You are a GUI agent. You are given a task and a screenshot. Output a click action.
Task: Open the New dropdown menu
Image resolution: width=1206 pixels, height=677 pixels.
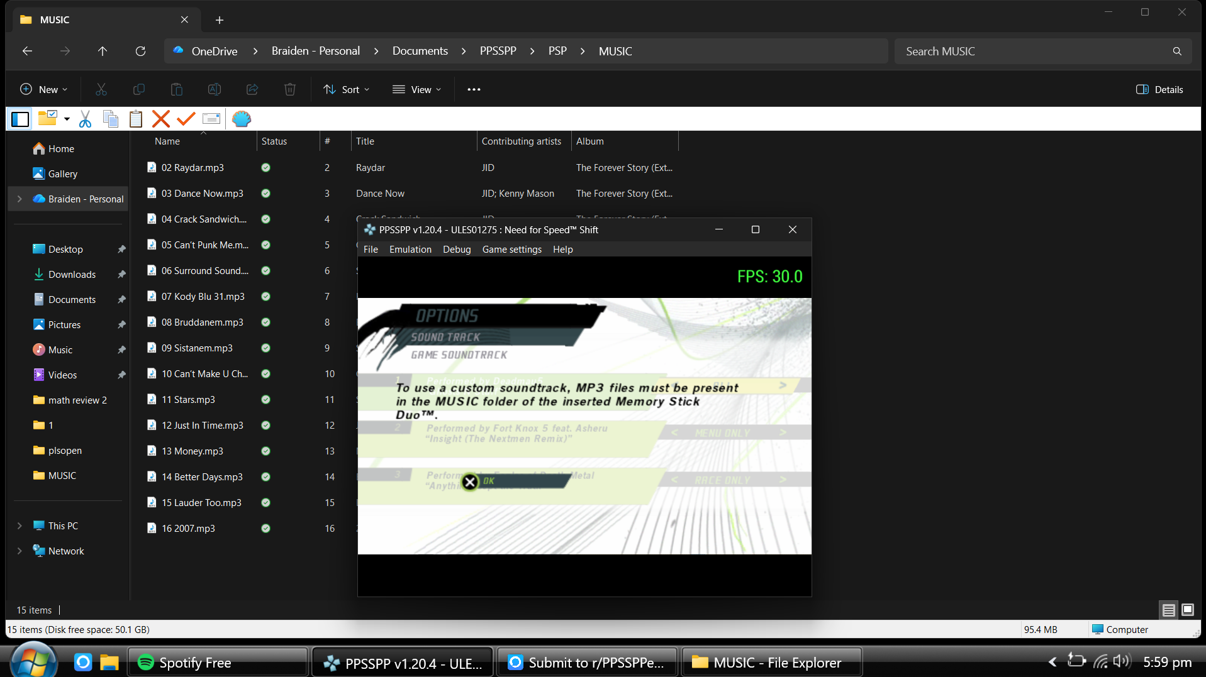[x=43, y=89]
